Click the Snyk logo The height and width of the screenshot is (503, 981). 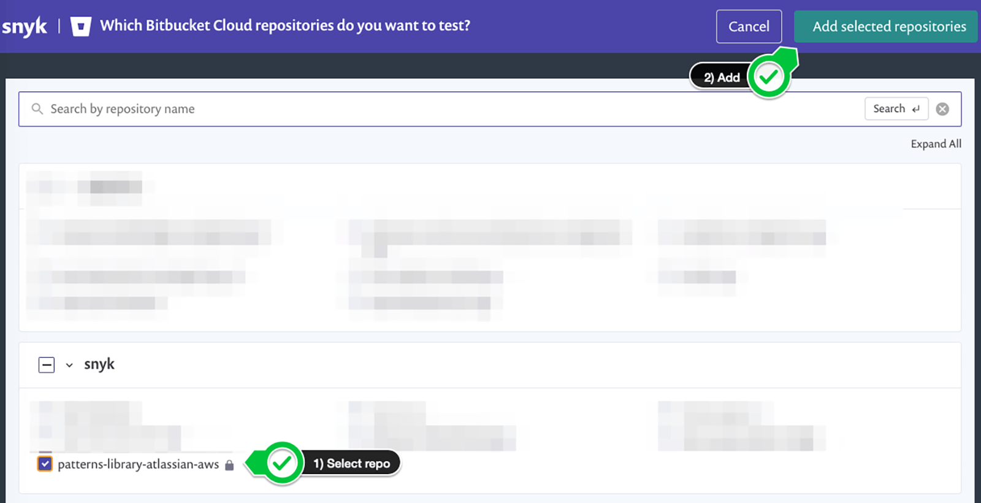24,26
